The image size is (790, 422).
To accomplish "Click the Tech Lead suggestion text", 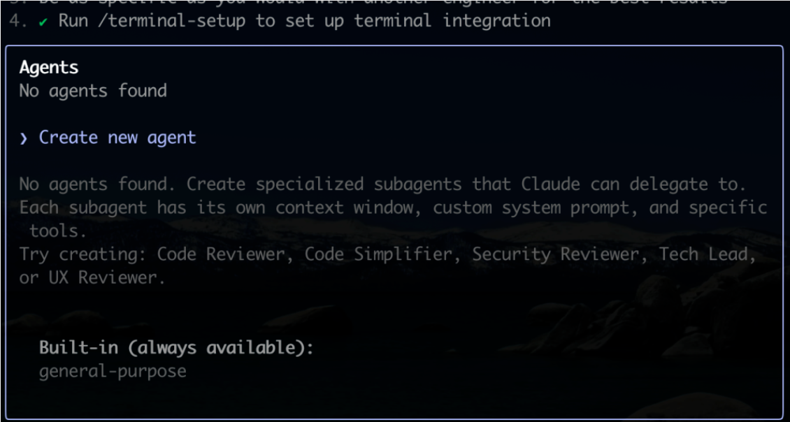I will click(x=707, y=254).
